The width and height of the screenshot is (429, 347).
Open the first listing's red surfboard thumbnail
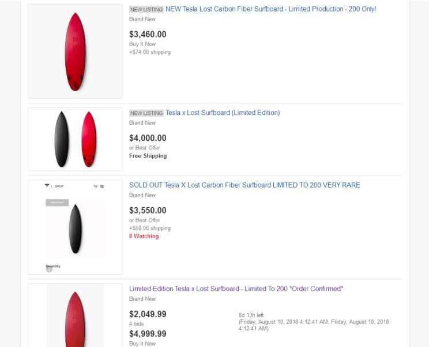click(x=75, y=51)
